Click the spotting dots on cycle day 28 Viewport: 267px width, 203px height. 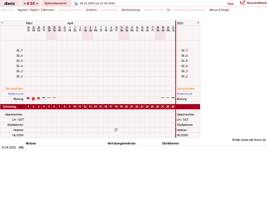pos(168,98)
